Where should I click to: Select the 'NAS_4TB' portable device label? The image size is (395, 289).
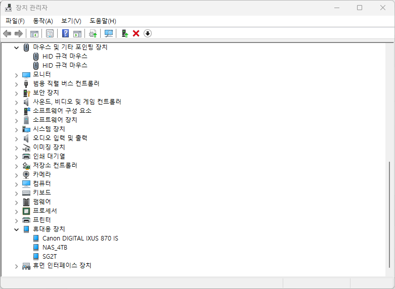[55, 247]
